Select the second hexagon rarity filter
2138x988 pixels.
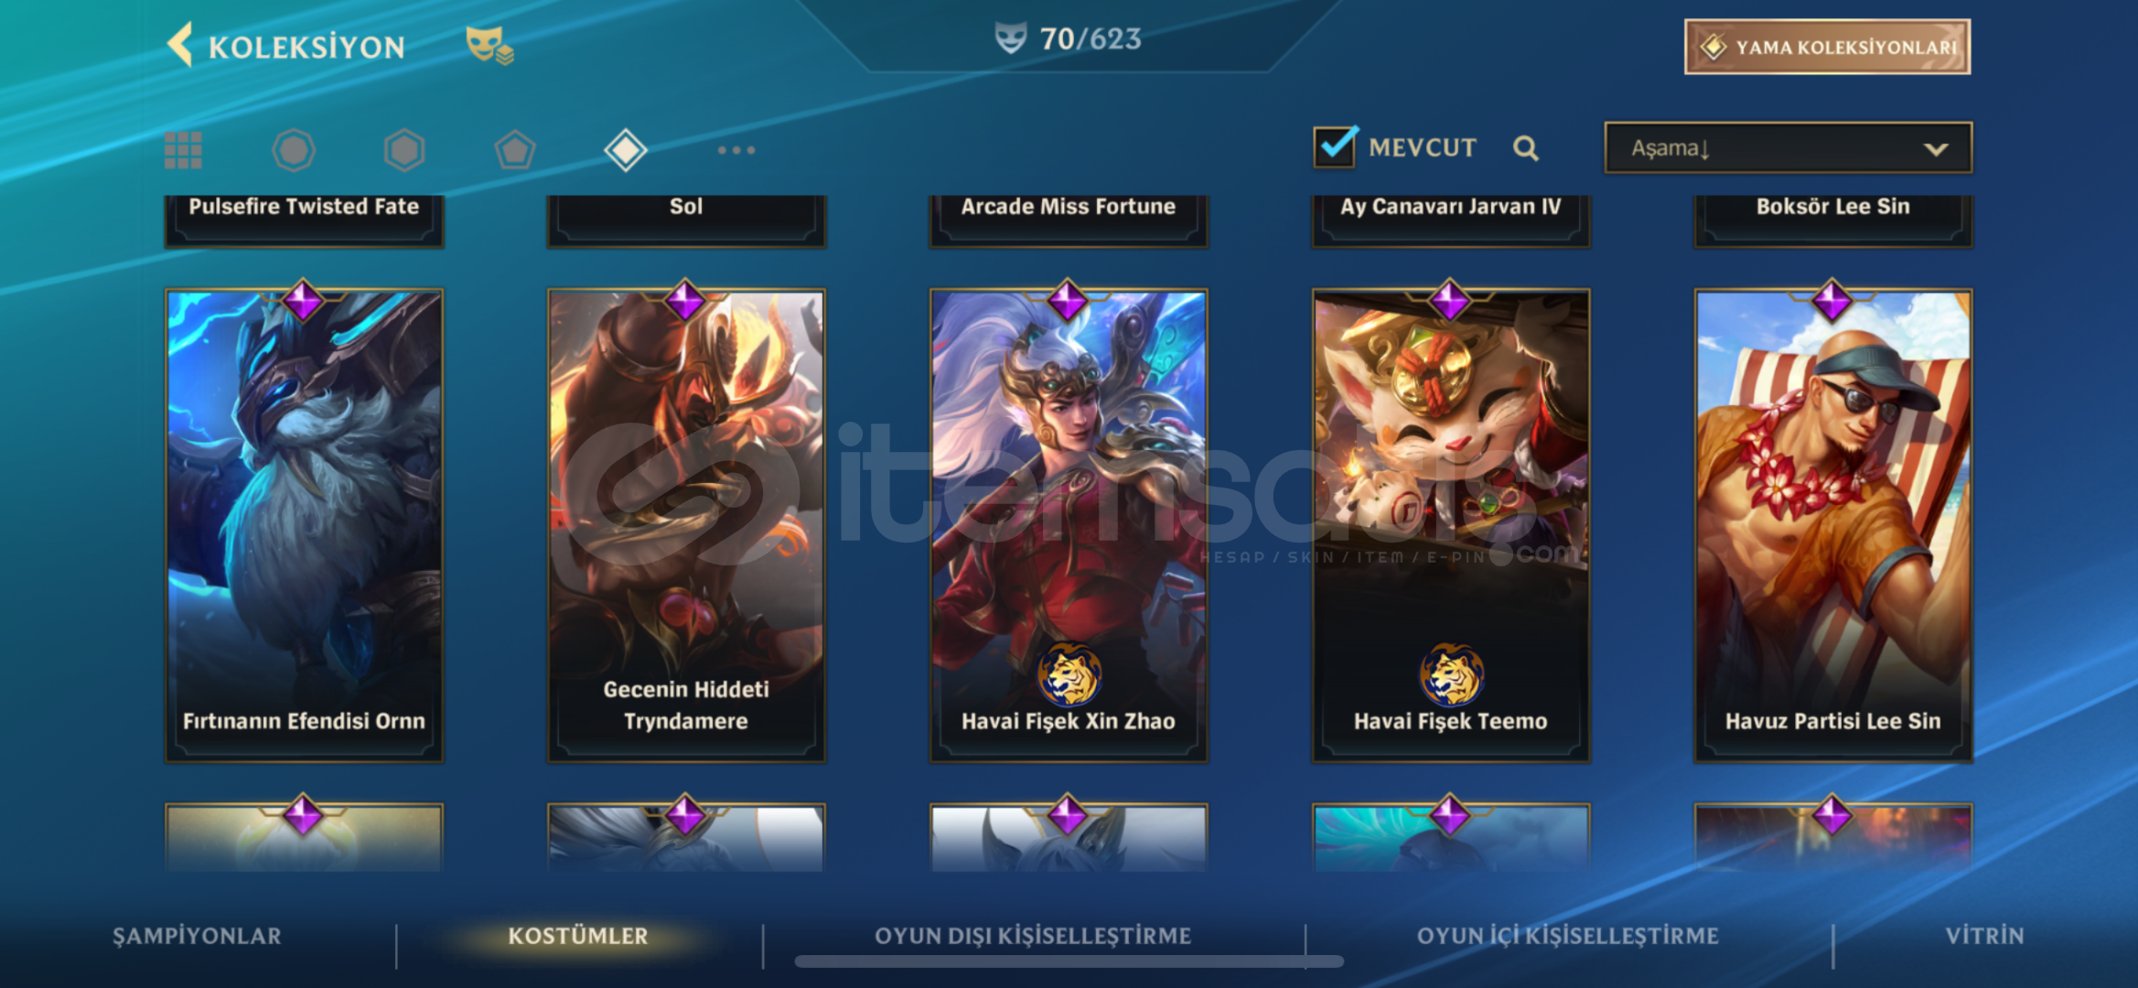click(x=404, y=150)
